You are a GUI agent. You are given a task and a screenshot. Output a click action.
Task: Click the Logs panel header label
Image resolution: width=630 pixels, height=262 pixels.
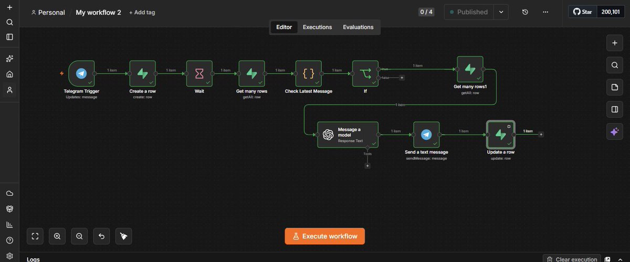(x=33, y=259)
